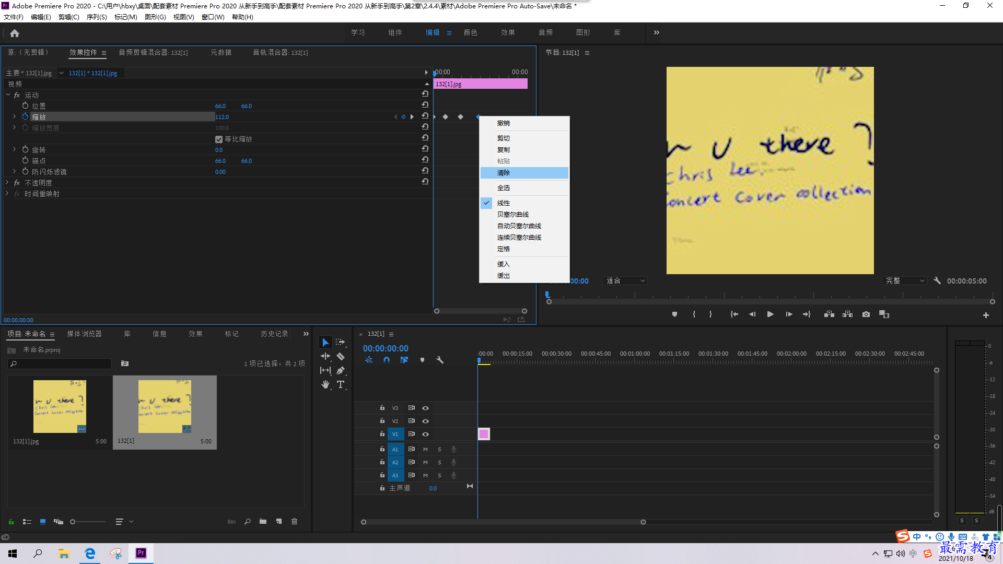Select the Hand tool

tap(325, 384)
